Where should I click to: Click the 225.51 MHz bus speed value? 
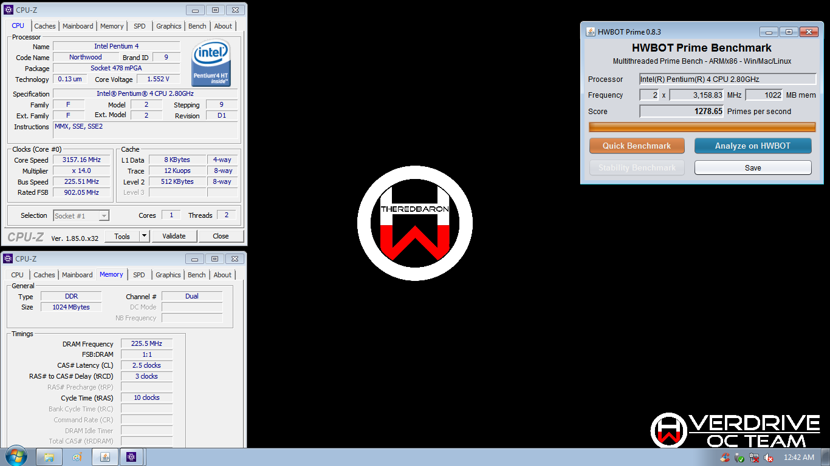pyautogui.click(x=82, y=181)
